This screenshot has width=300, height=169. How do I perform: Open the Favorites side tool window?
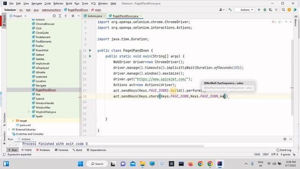4,138
